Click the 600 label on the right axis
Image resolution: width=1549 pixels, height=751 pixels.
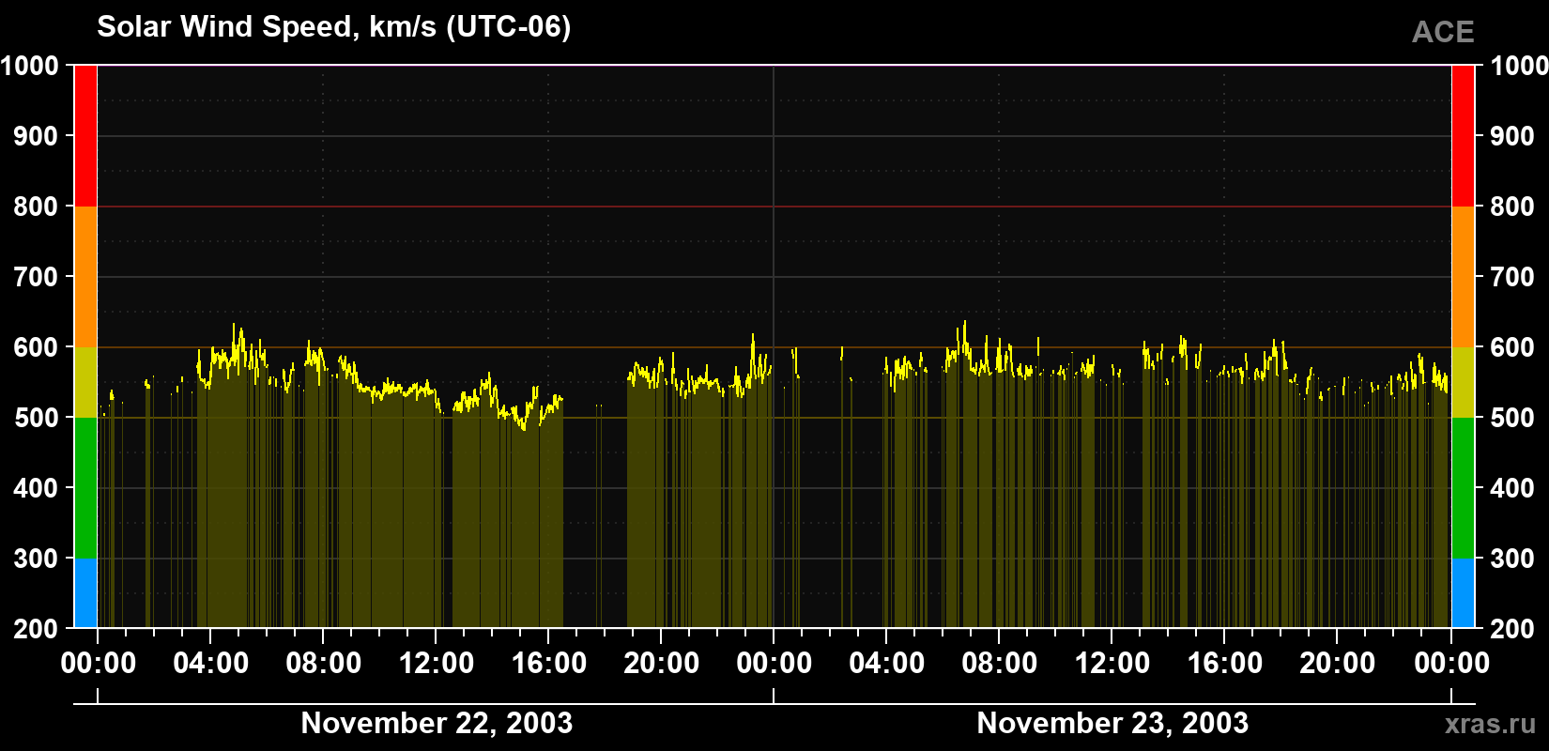click(1513, 347)
